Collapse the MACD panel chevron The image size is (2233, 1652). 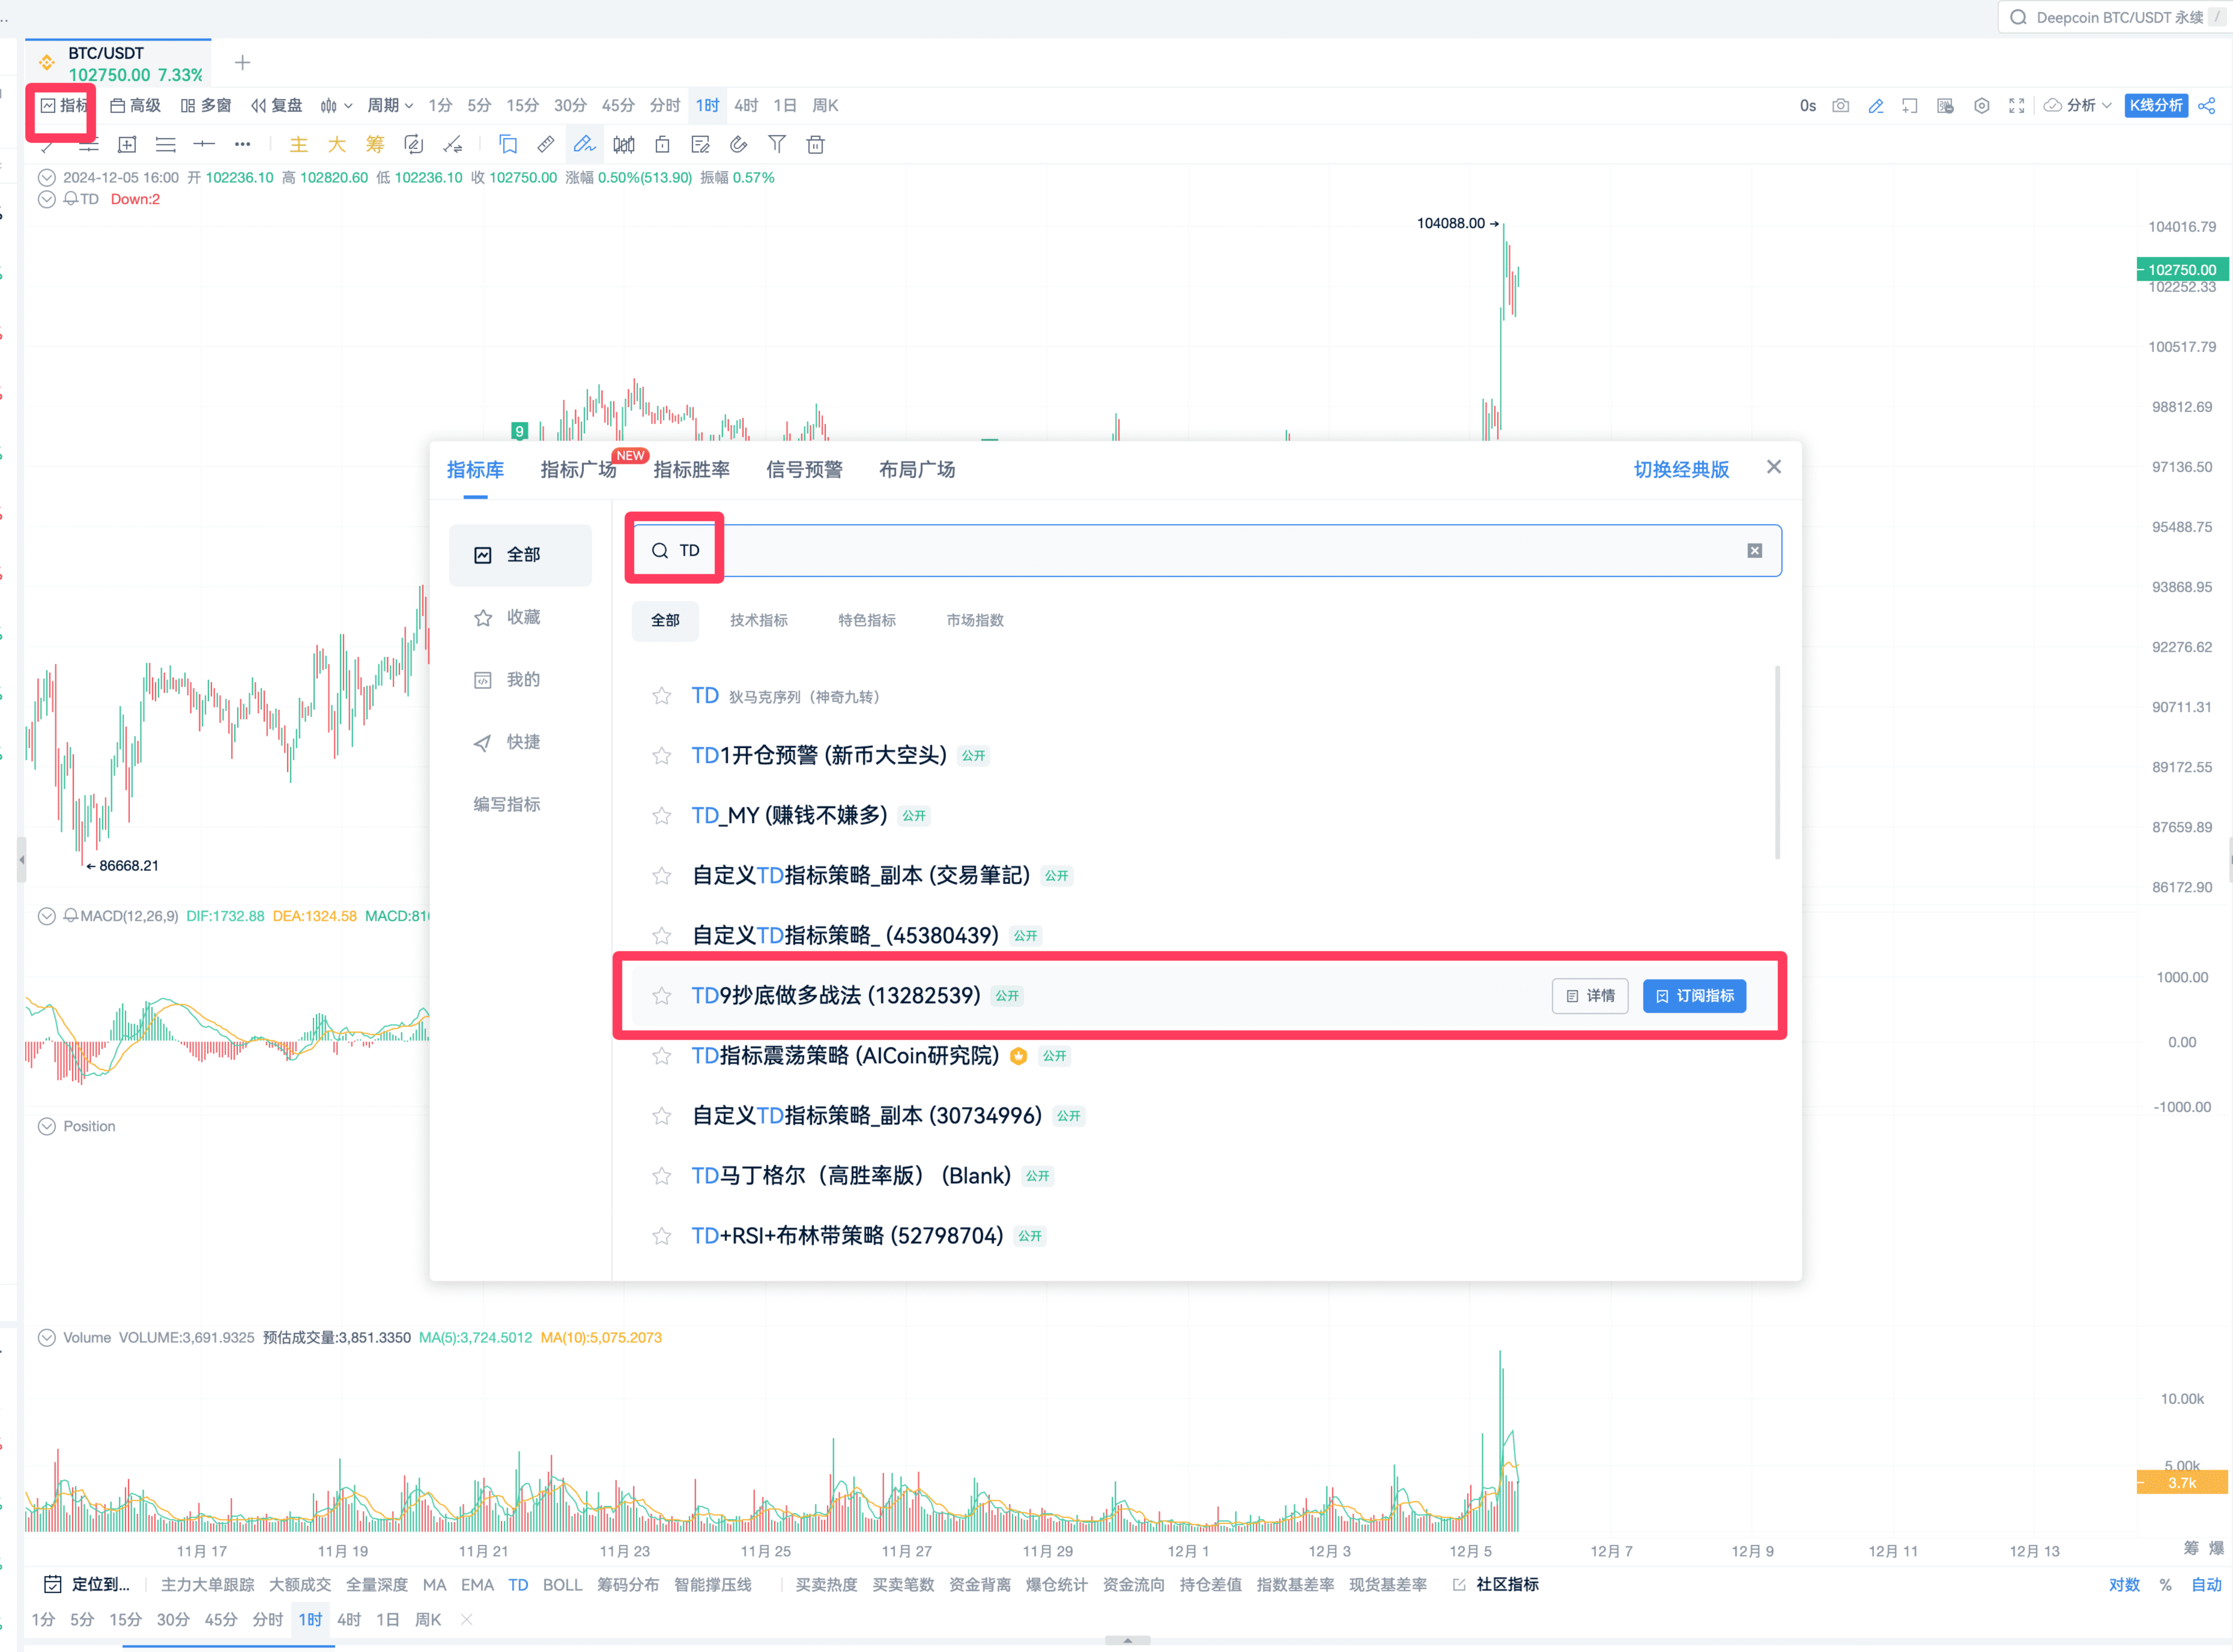tap(46, 916)
